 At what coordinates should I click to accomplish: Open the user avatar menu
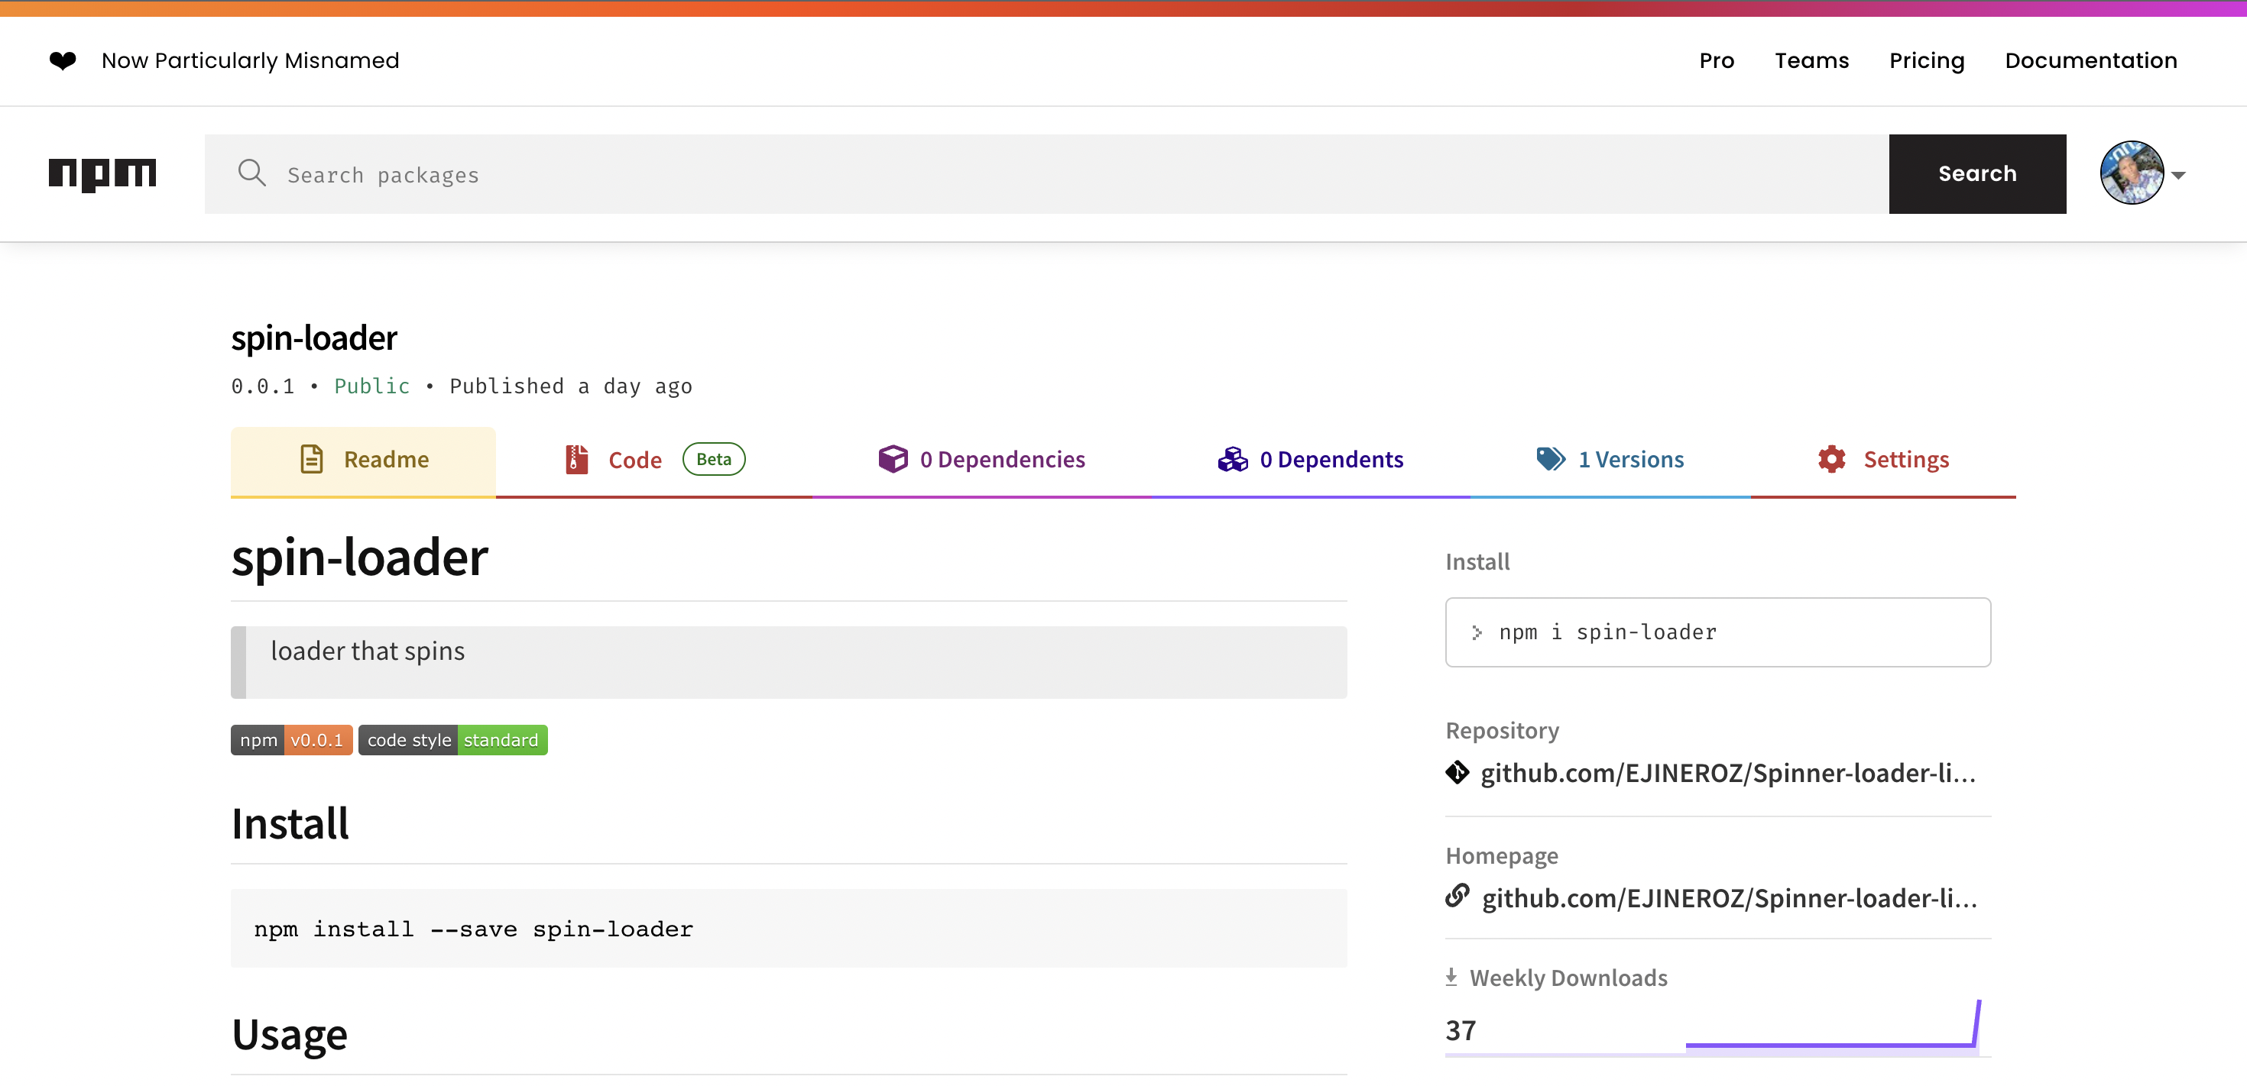click(x=2131, y=173)
